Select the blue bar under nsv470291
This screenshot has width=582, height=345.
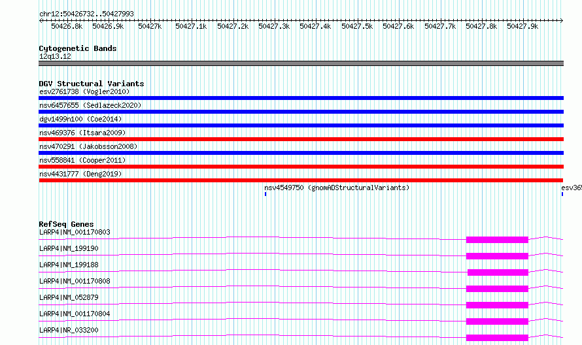[x=301, y=153]
